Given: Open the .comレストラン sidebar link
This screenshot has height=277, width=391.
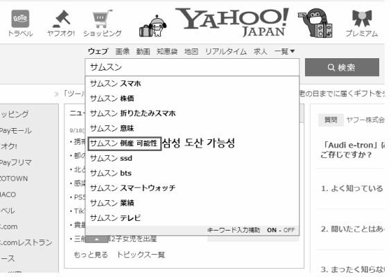Looking at the screenshot, I should click(x=26, y=242).
